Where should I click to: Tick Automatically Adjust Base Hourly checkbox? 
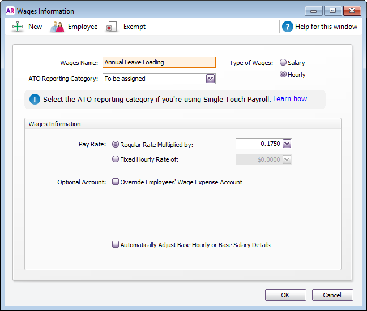pos(116,245)
